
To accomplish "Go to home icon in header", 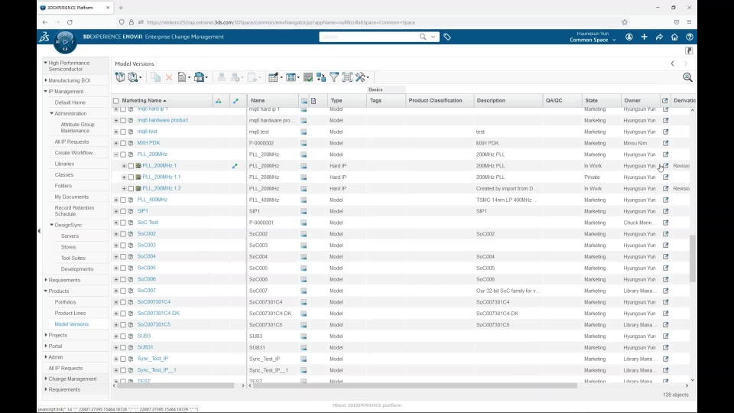I will click(x=674, y=37).
